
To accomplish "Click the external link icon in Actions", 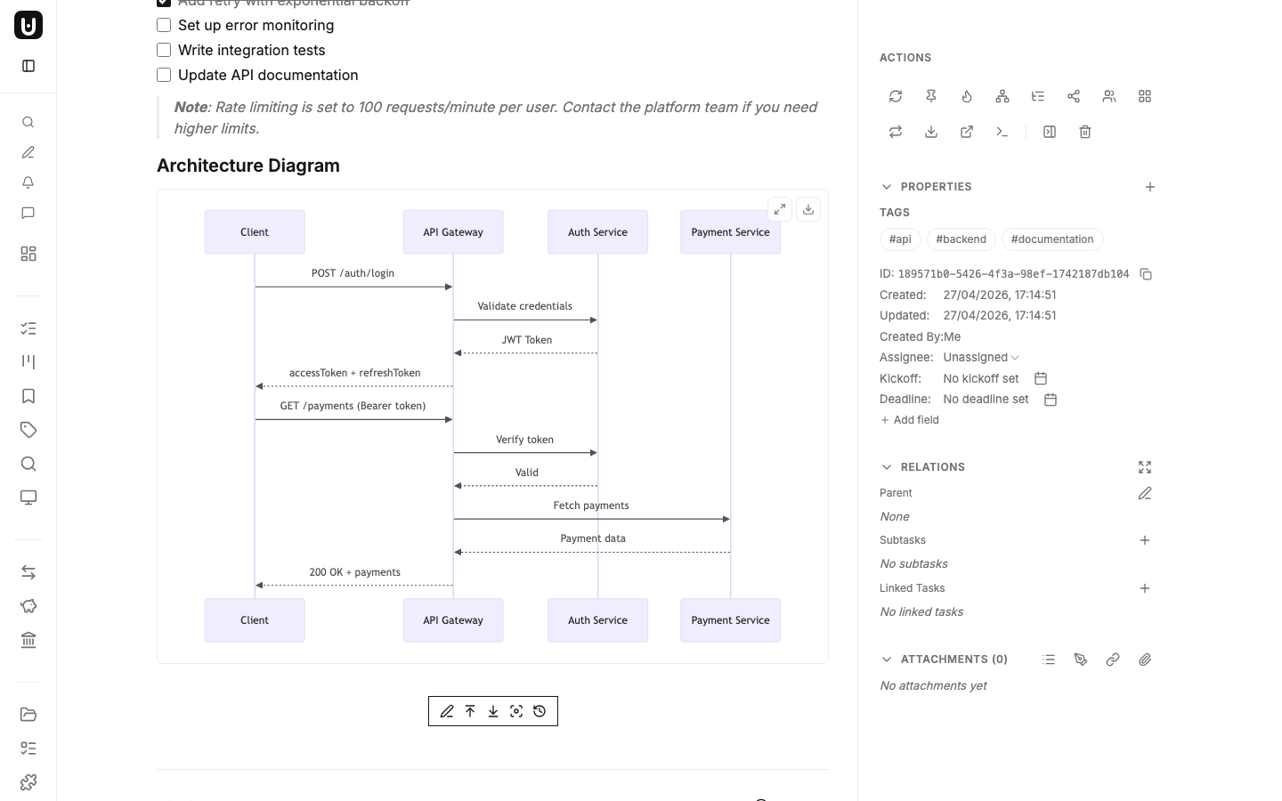I will point(967,132).
